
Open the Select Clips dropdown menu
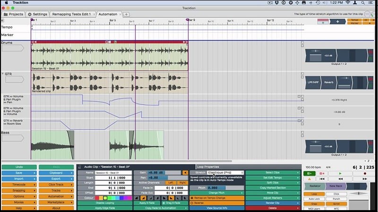pos(273,173)
